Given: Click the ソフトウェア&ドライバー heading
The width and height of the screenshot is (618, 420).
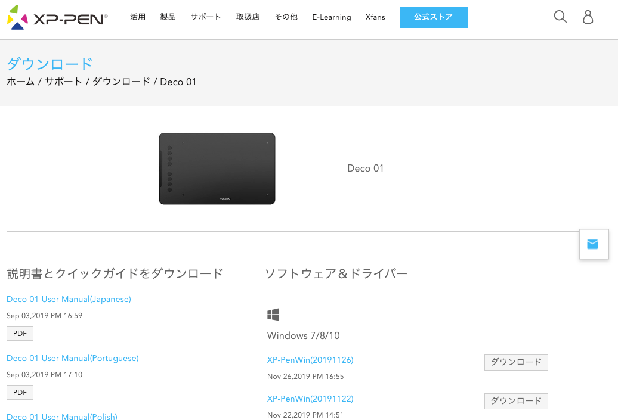Looking at the screenshot, I should click(x=336, y=273).
